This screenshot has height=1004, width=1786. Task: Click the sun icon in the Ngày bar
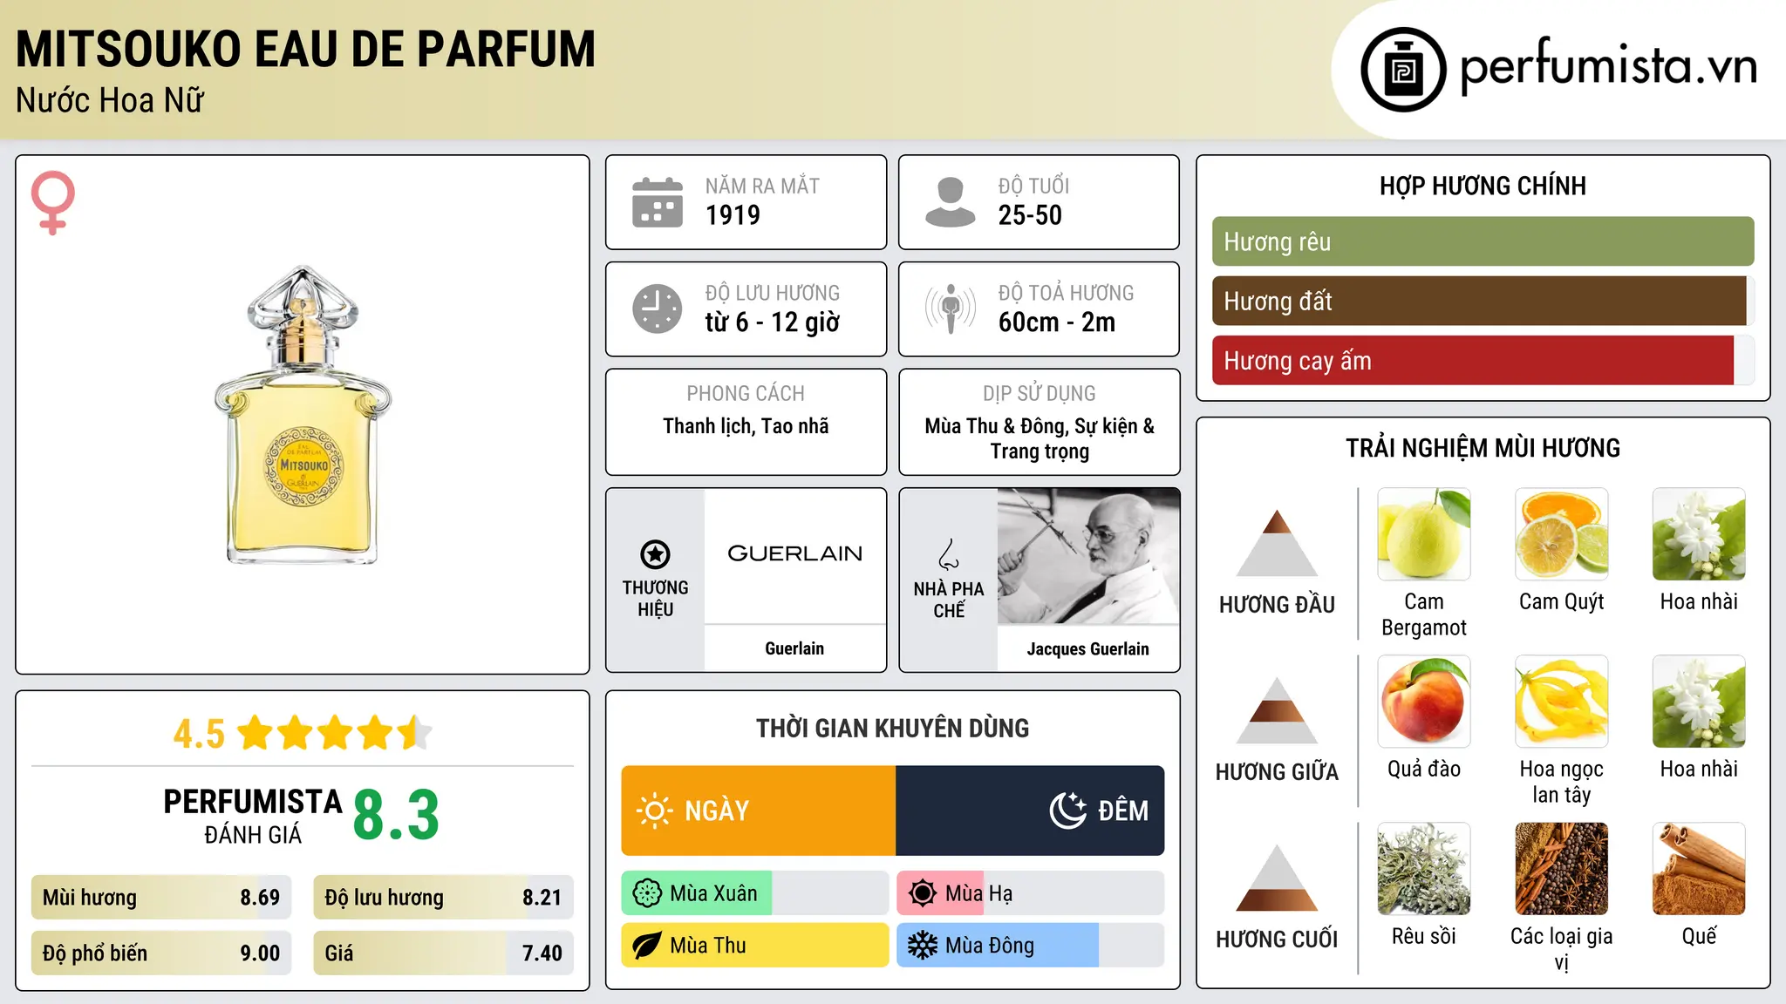point(655,811)
